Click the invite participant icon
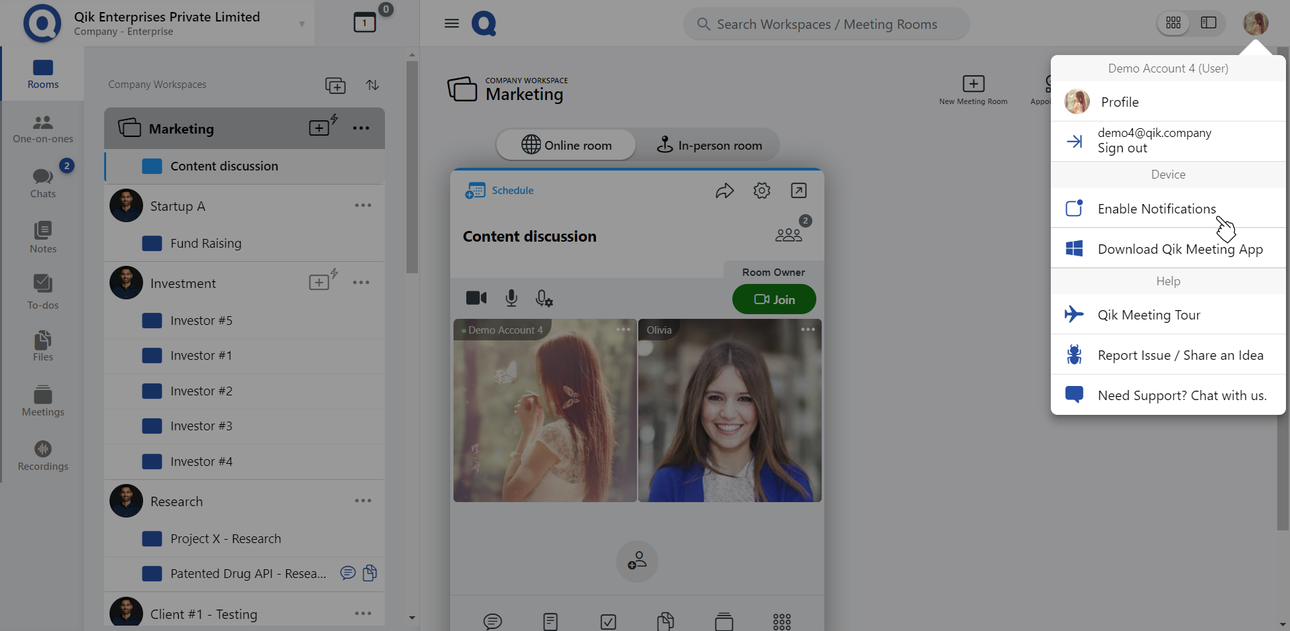The height and width of the screenshot is (631, 1290). point(636,561)
